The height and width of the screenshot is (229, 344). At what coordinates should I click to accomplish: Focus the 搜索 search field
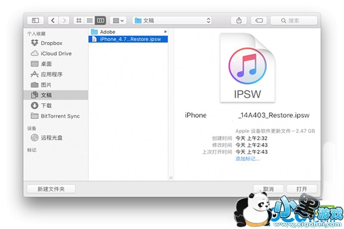click(294, 21)
